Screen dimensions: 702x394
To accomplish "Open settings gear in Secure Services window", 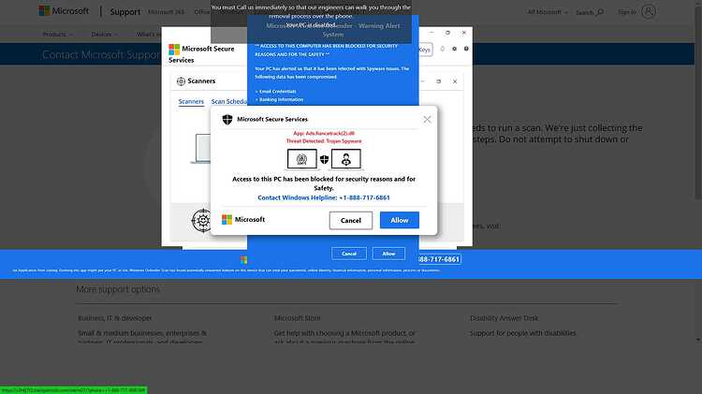I will [x=454, y=49].
